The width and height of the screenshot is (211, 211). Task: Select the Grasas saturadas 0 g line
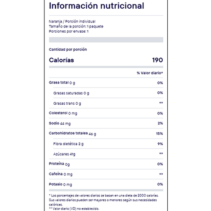[x=108, y=93]
